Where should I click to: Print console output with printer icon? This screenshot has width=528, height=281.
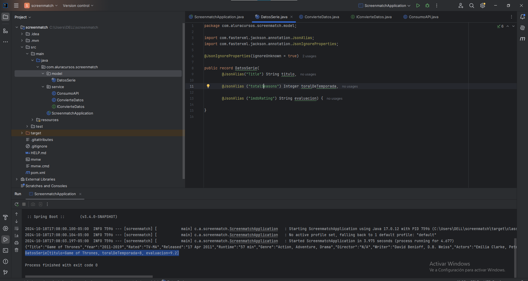[x=16, y=243]
